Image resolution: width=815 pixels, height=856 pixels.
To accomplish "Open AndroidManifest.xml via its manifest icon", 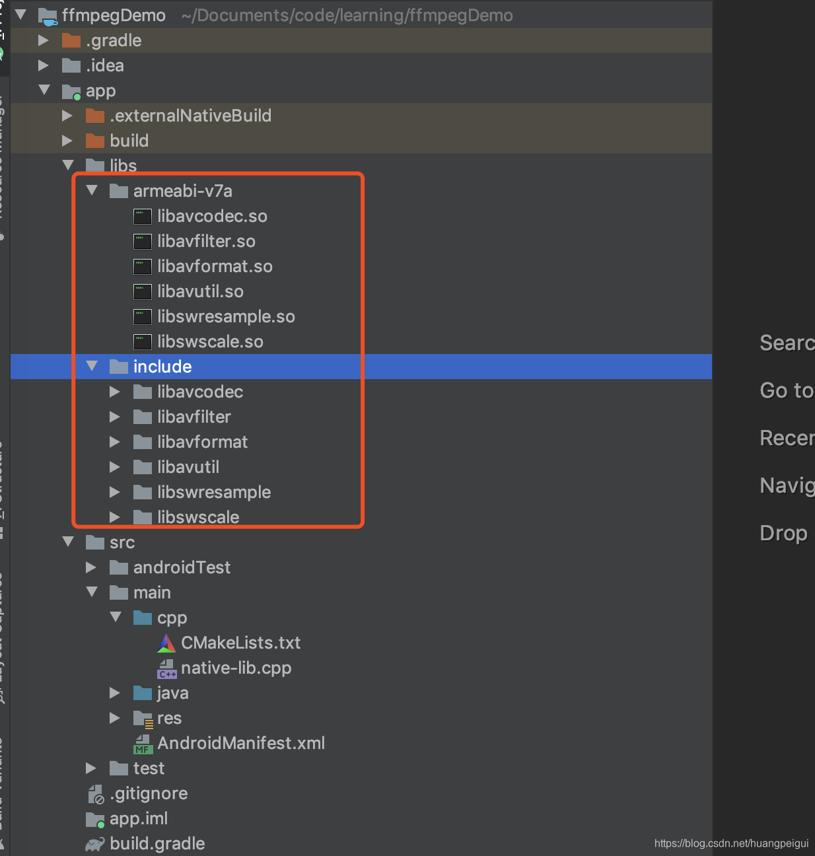I will point(143,743).
